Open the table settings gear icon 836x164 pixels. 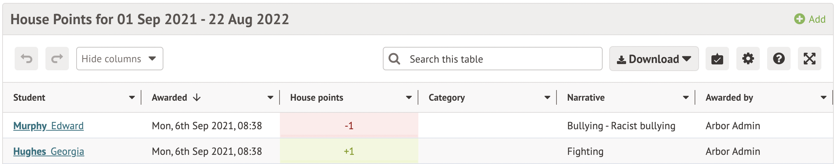pos(748,59)
